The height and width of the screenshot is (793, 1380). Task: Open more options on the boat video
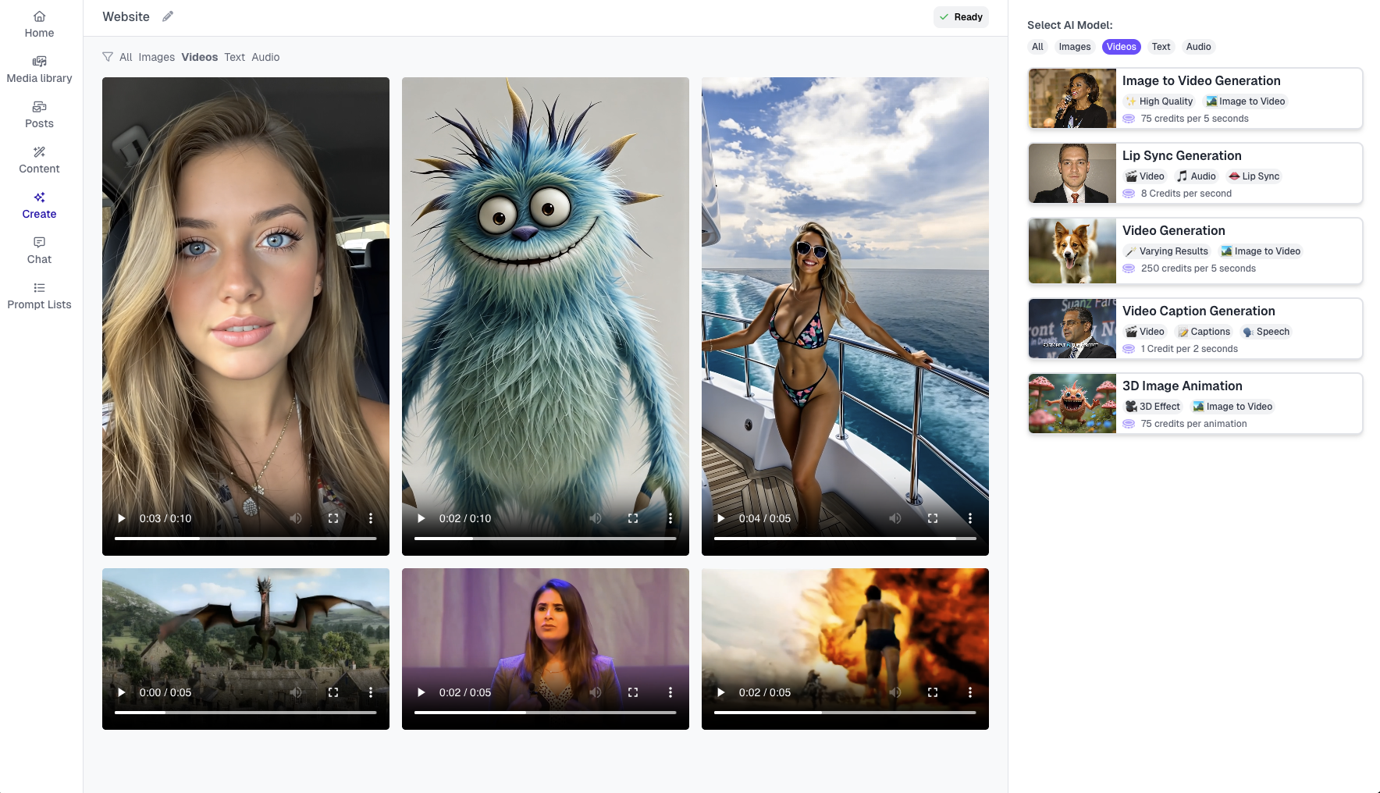coord(970,518)
